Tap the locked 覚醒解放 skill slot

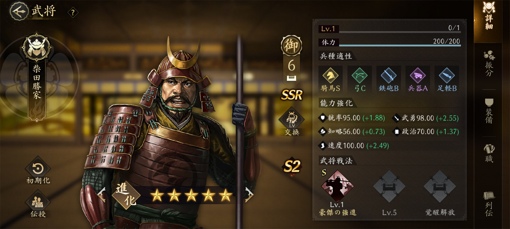[439, 187]
